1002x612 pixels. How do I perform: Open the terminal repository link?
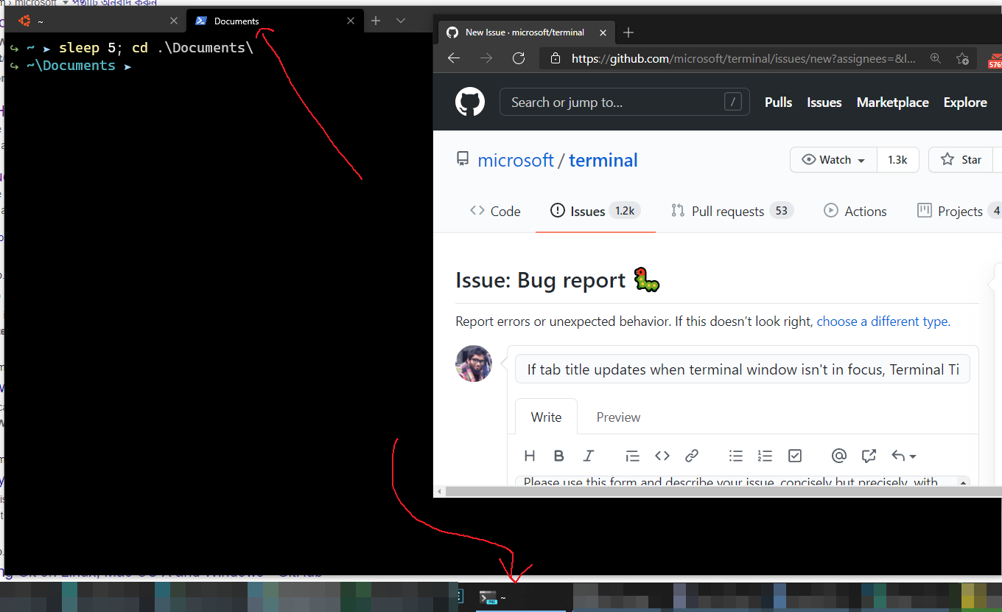click(603, 160)
